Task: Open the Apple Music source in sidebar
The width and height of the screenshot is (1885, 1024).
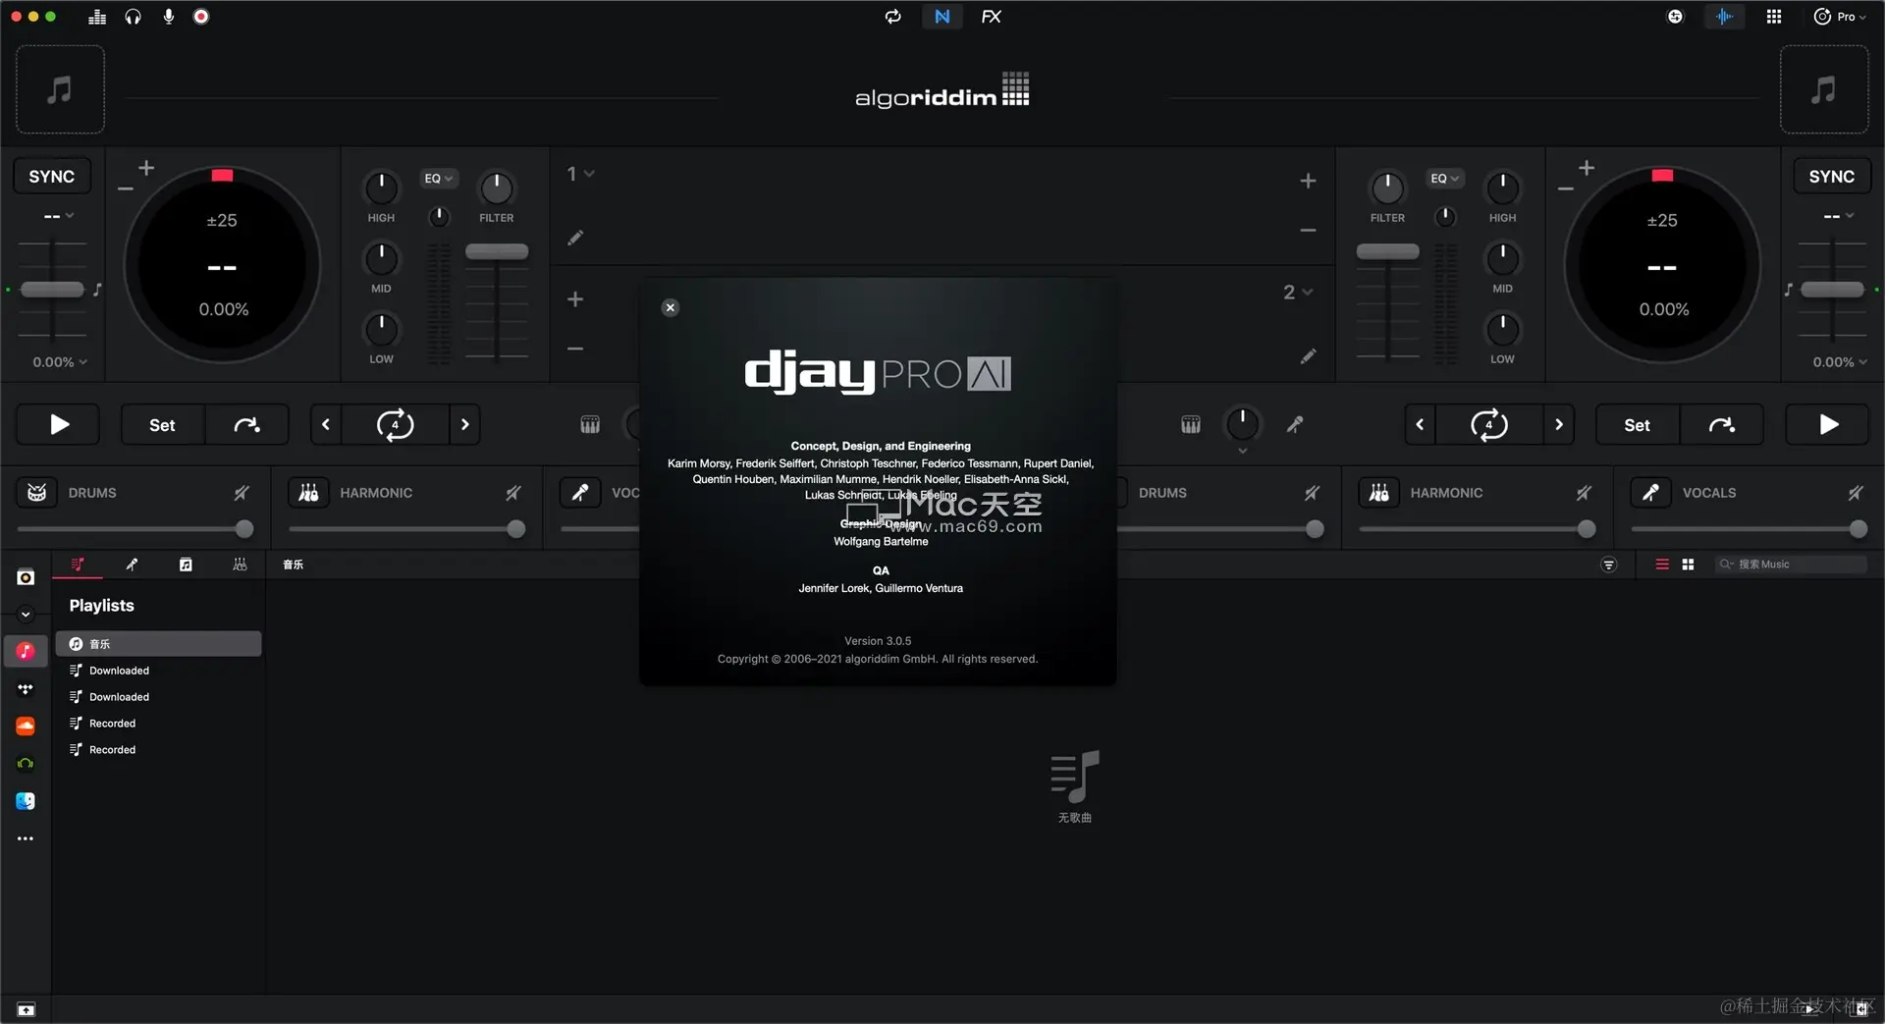Action: pyautogui.click(x=26, y=651)
